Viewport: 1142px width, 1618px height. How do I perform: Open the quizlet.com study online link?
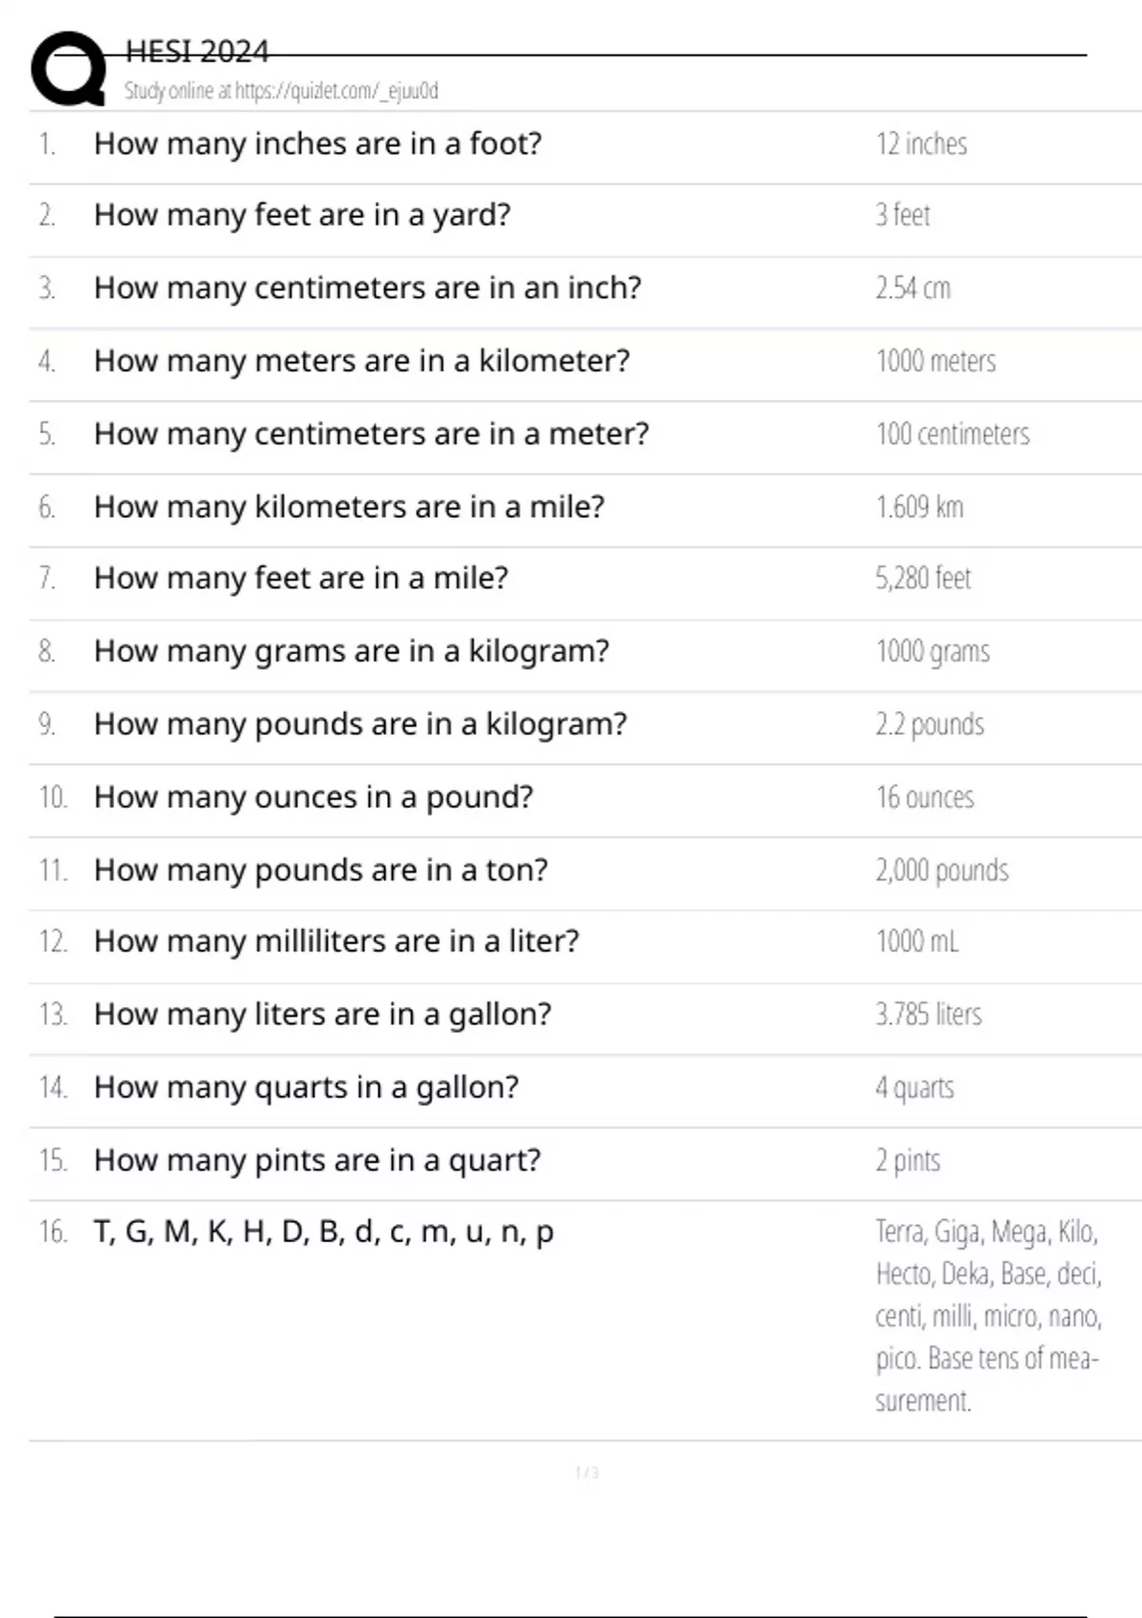(281, 91)
